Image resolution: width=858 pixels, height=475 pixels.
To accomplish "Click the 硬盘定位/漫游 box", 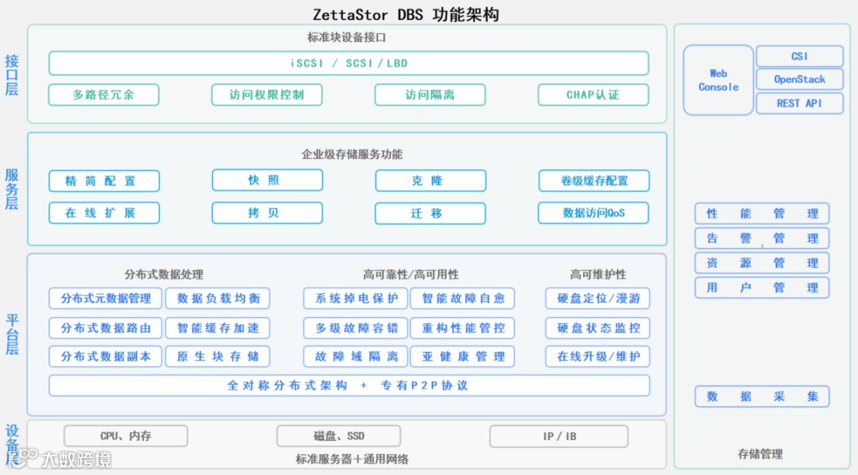I will point(597,298).
